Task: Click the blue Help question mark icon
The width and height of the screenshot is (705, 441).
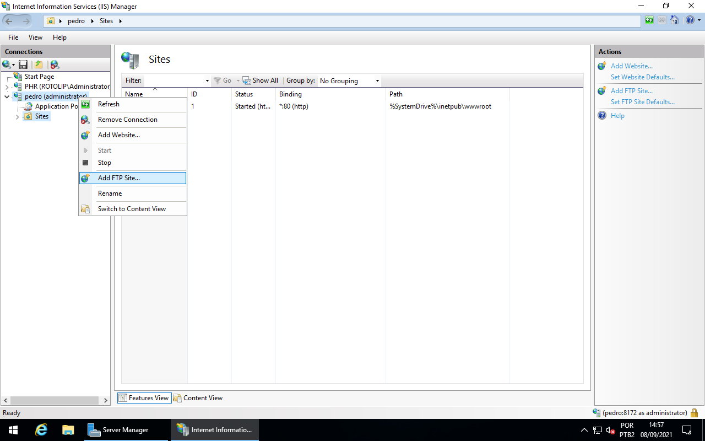Action: (x=690, y=21)
